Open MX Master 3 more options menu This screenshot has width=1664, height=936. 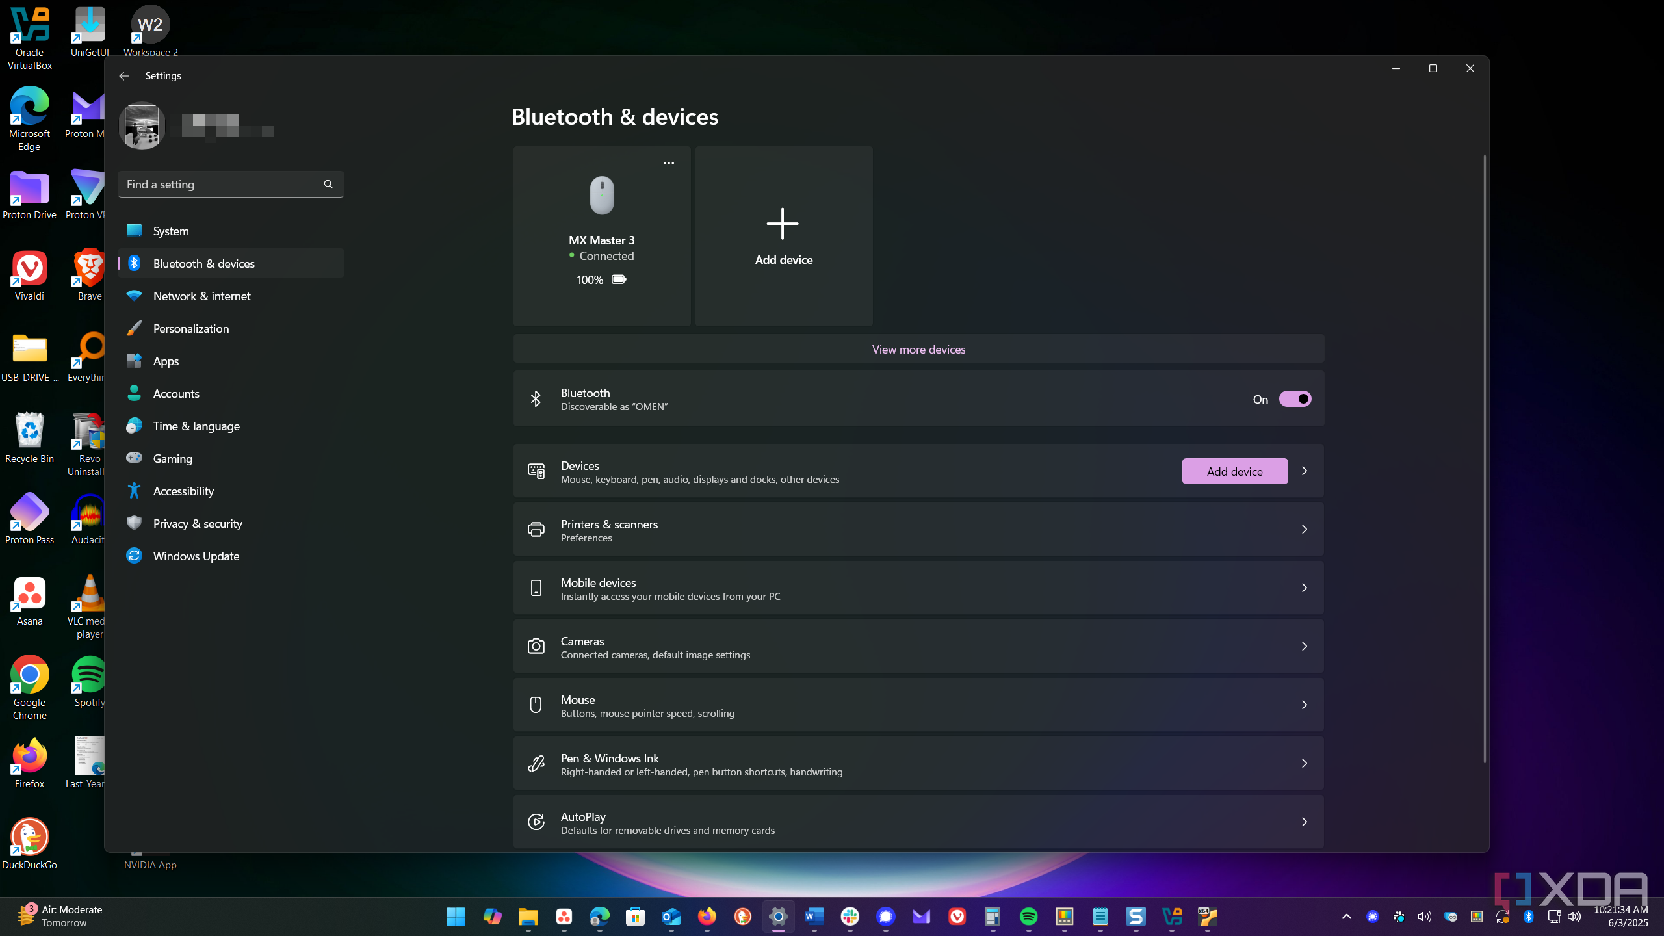(668, 163)
